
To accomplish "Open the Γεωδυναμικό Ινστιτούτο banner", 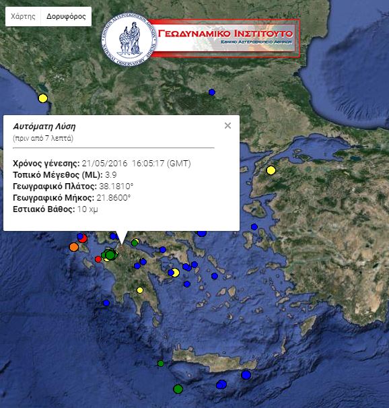I will [225, 38].
